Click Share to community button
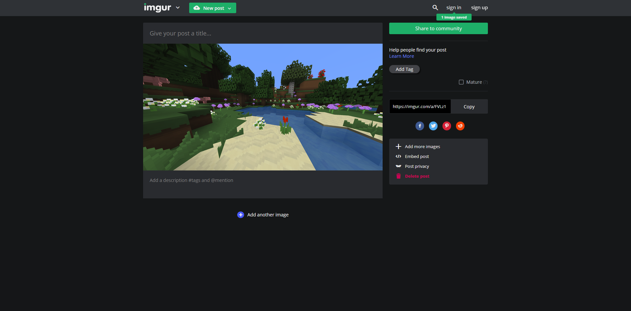Image resolution: width=631 pixels, height=311 pixels. pyautogui.click(x=438, y=28)
